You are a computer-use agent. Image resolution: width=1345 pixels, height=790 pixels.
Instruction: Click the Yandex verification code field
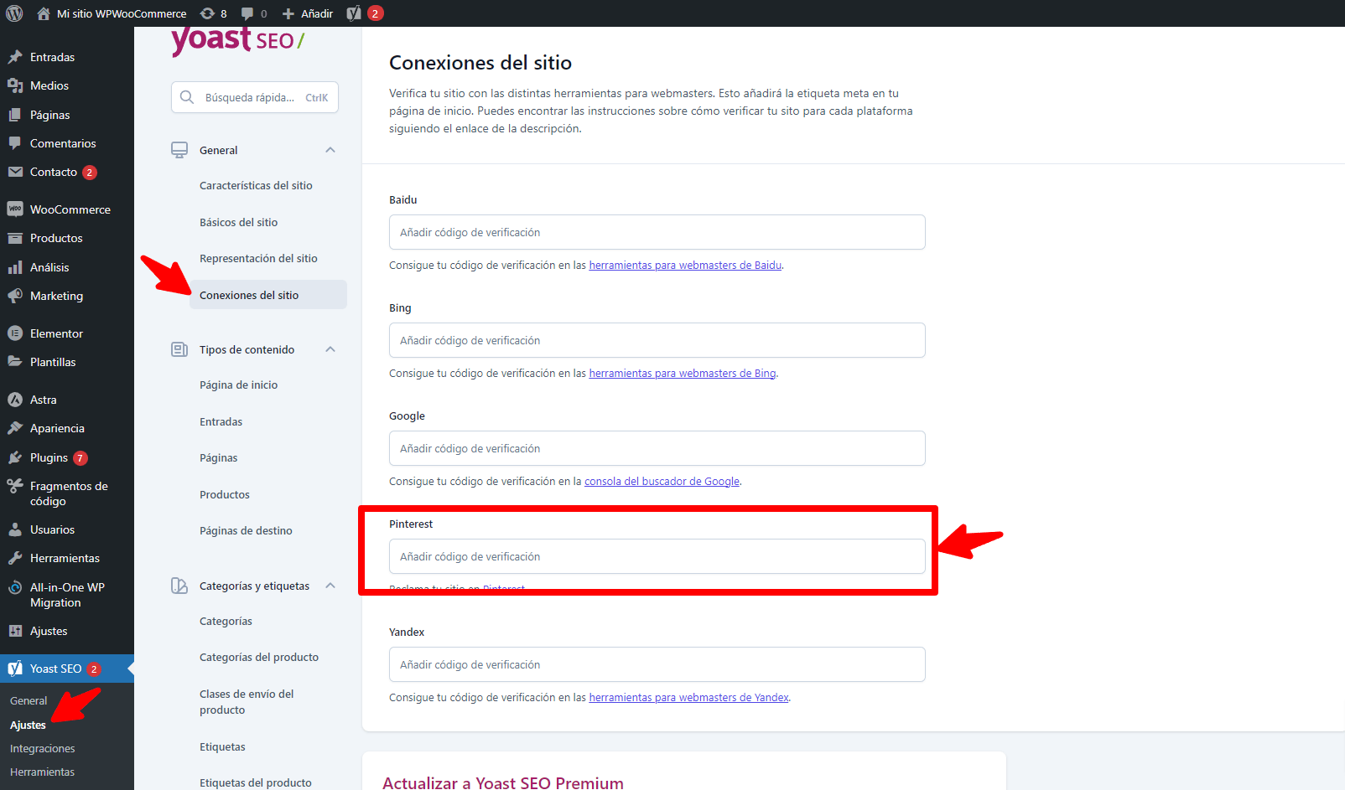(x=657, y=664)
